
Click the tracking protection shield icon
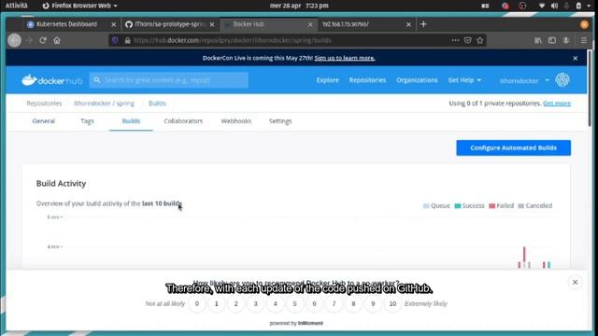[x=115, y=40]
